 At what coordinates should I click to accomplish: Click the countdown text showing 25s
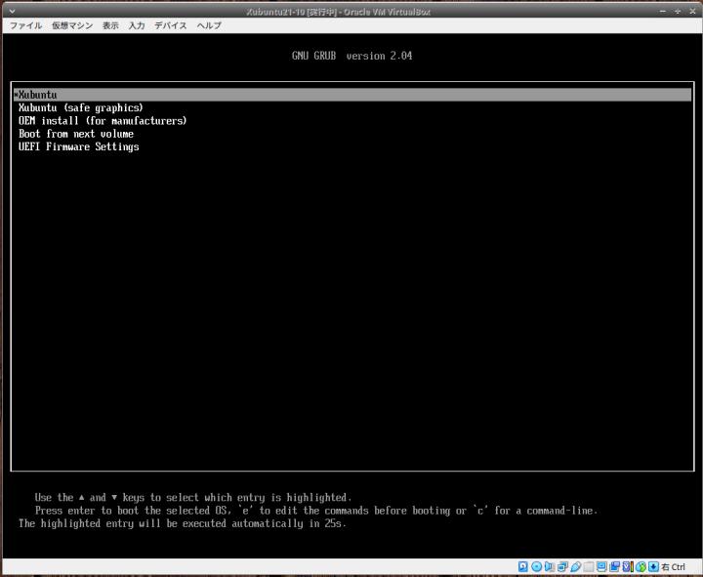pyautogui.click(x=183, y=523)
